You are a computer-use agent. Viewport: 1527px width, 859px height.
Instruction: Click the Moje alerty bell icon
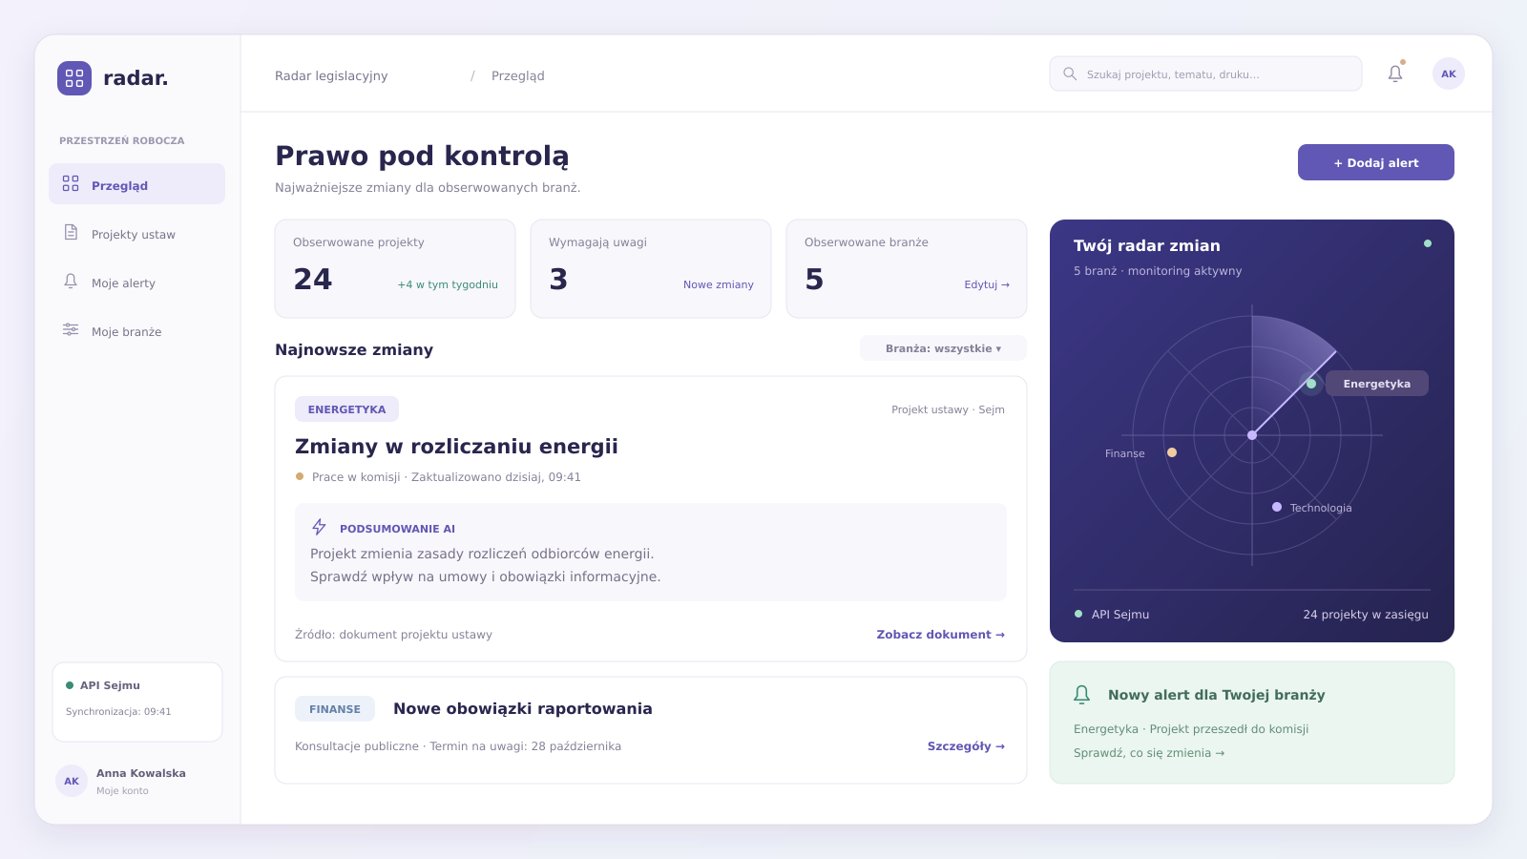click(71, 281)
